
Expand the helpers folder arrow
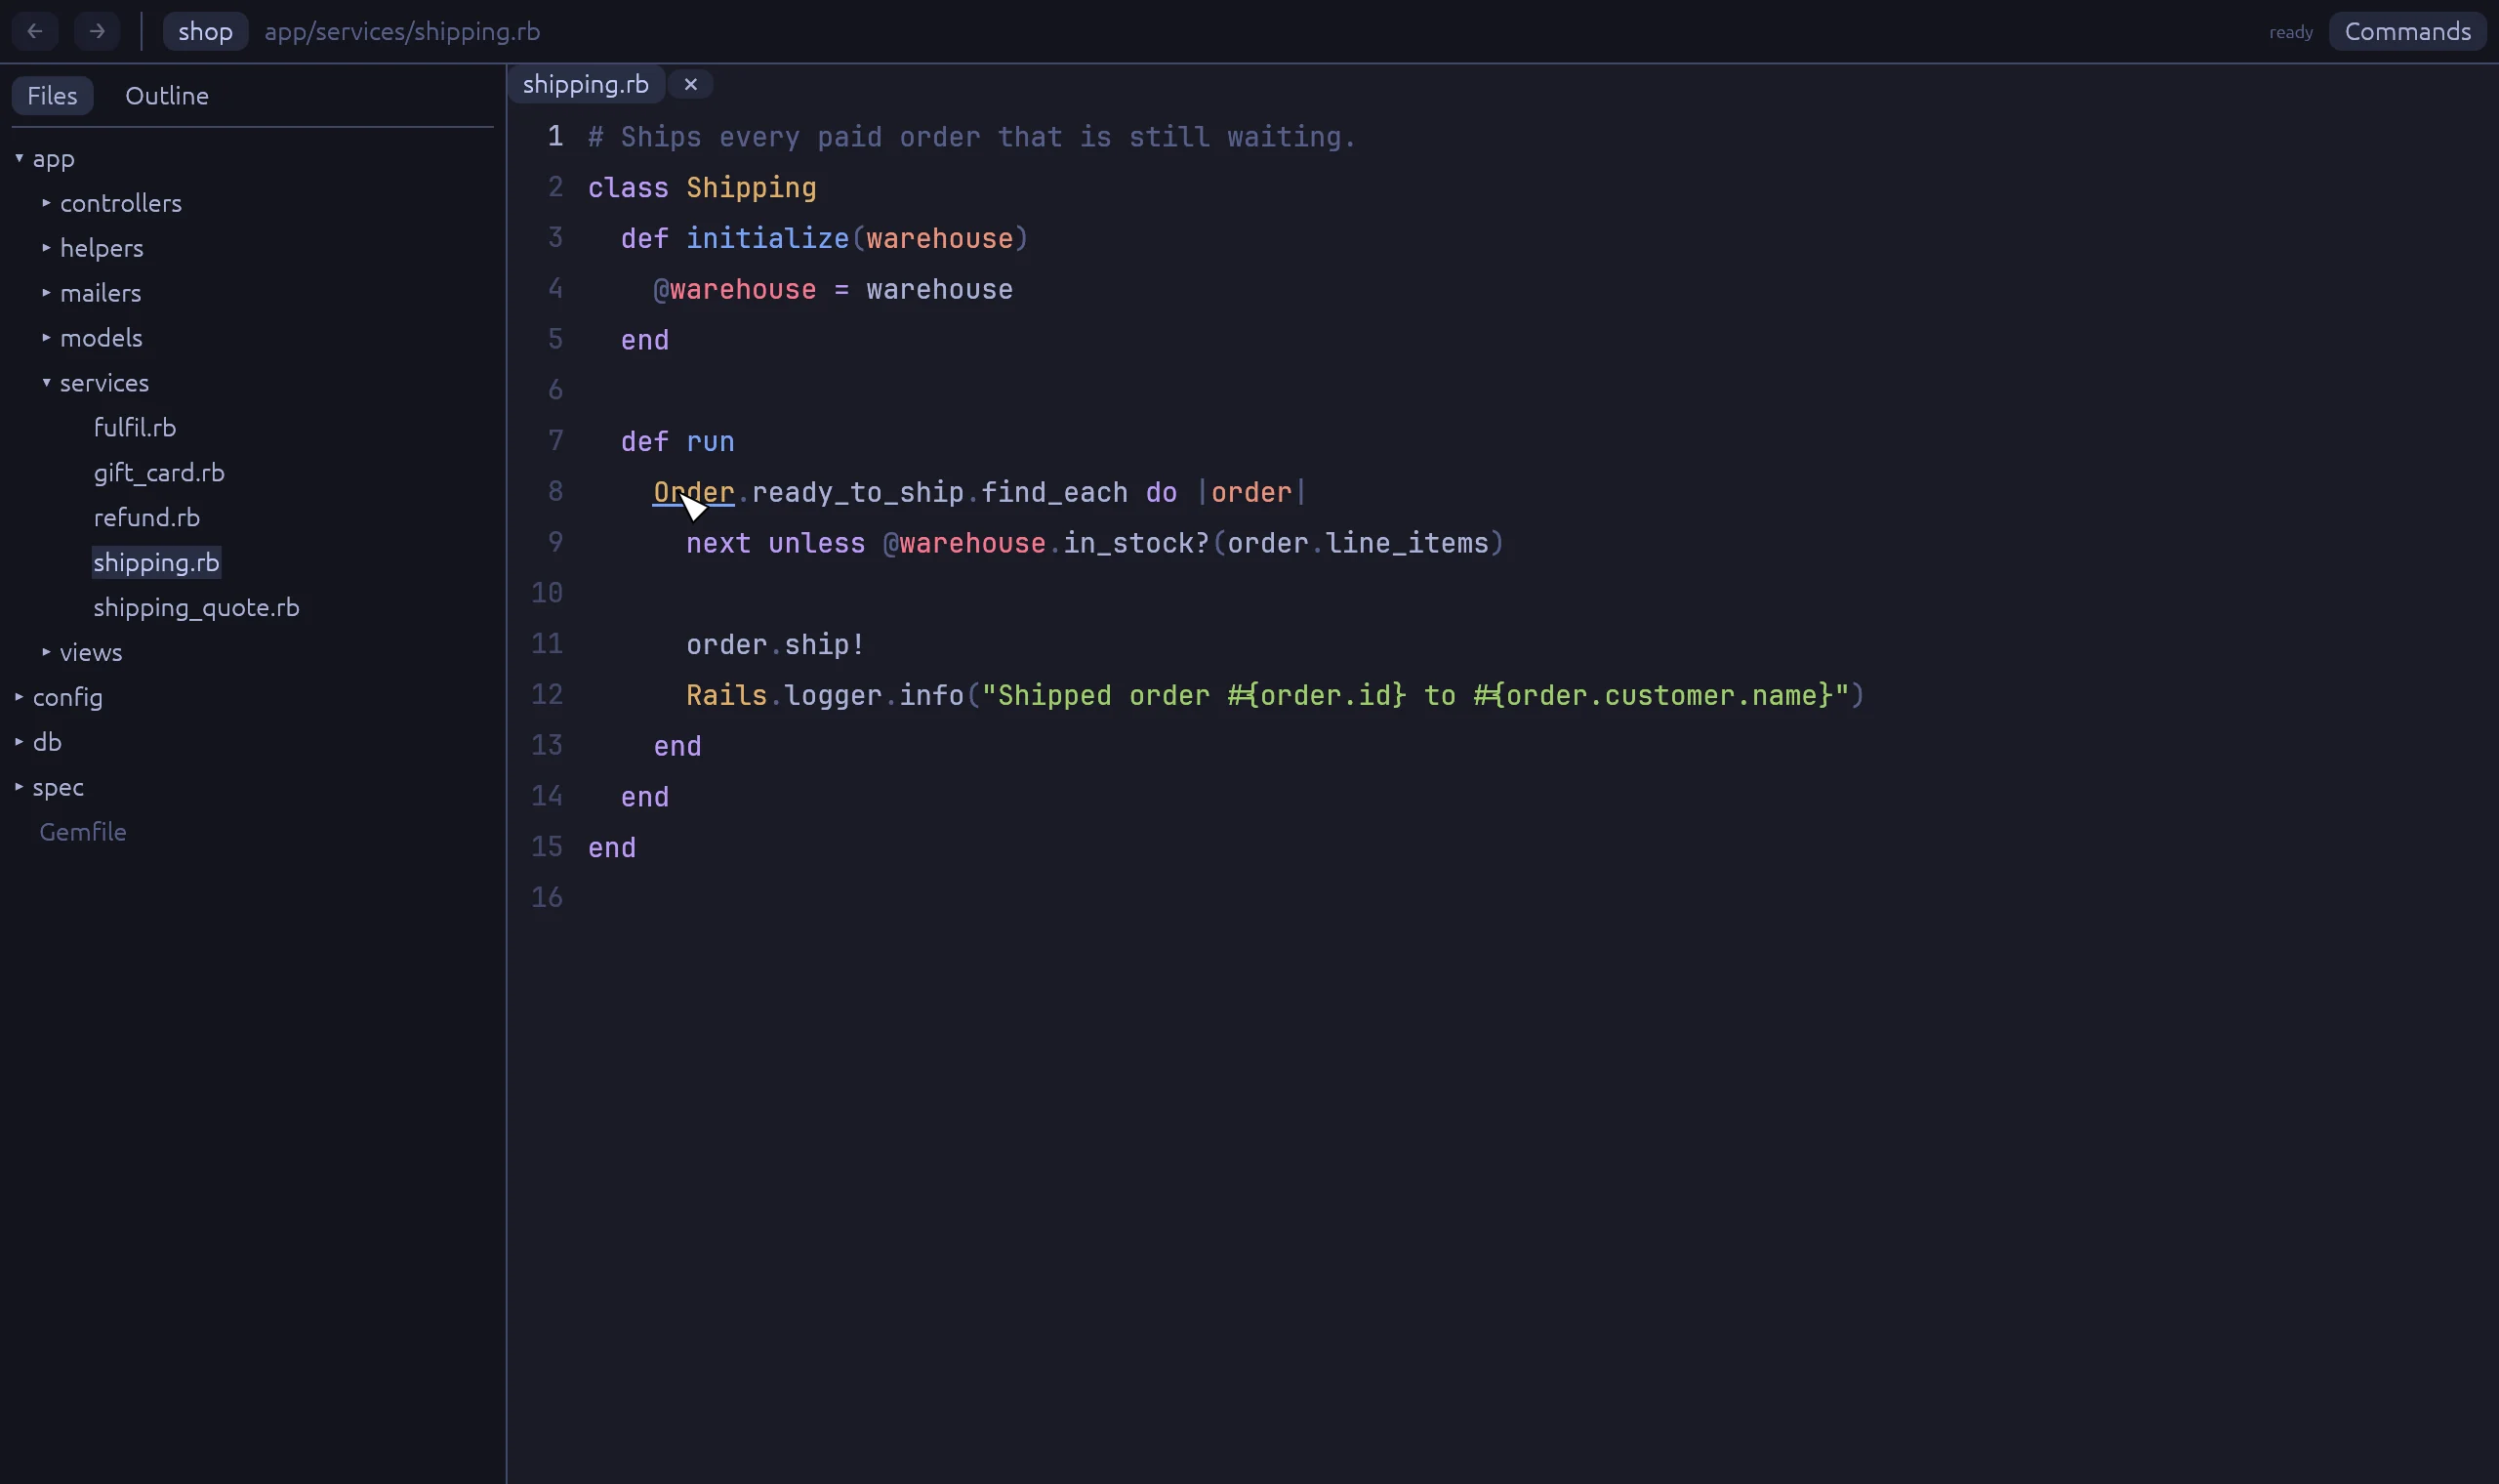(46, 247)
